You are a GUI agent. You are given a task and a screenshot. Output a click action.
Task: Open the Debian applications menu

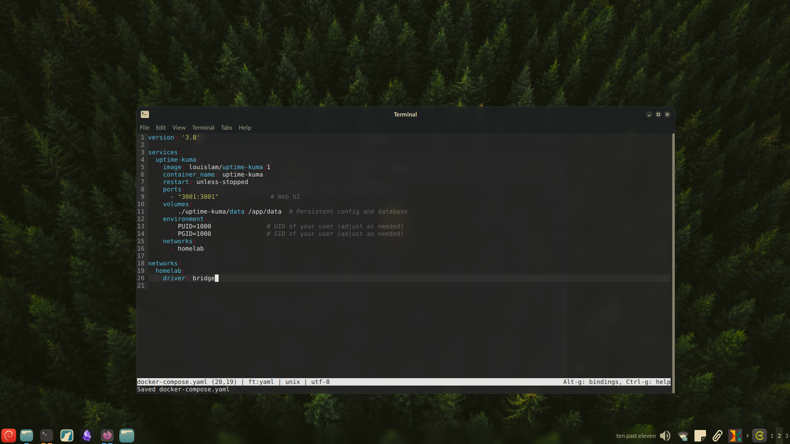[x=8, y=435]
